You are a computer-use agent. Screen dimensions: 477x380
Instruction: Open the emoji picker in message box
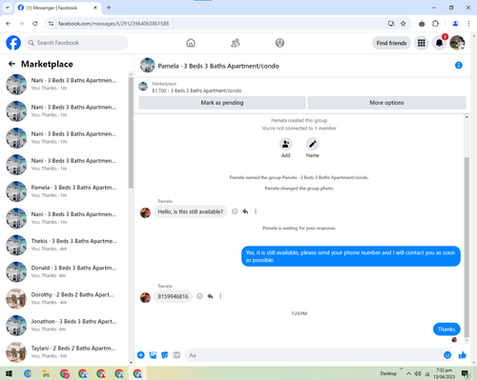coord(447,355)
